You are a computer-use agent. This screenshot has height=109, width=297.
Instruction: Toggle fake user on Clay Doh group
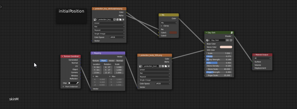231,40
